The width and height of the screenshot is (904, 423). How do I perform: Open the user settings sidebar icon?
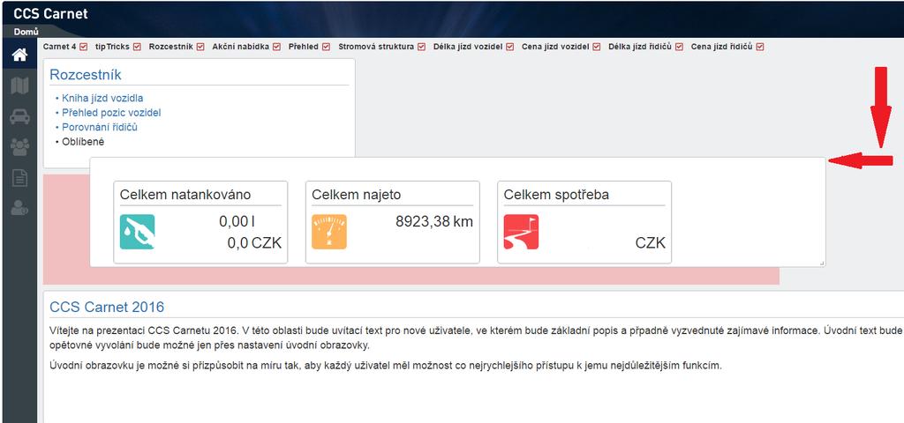pyautogui.click(x=19, y=208)
